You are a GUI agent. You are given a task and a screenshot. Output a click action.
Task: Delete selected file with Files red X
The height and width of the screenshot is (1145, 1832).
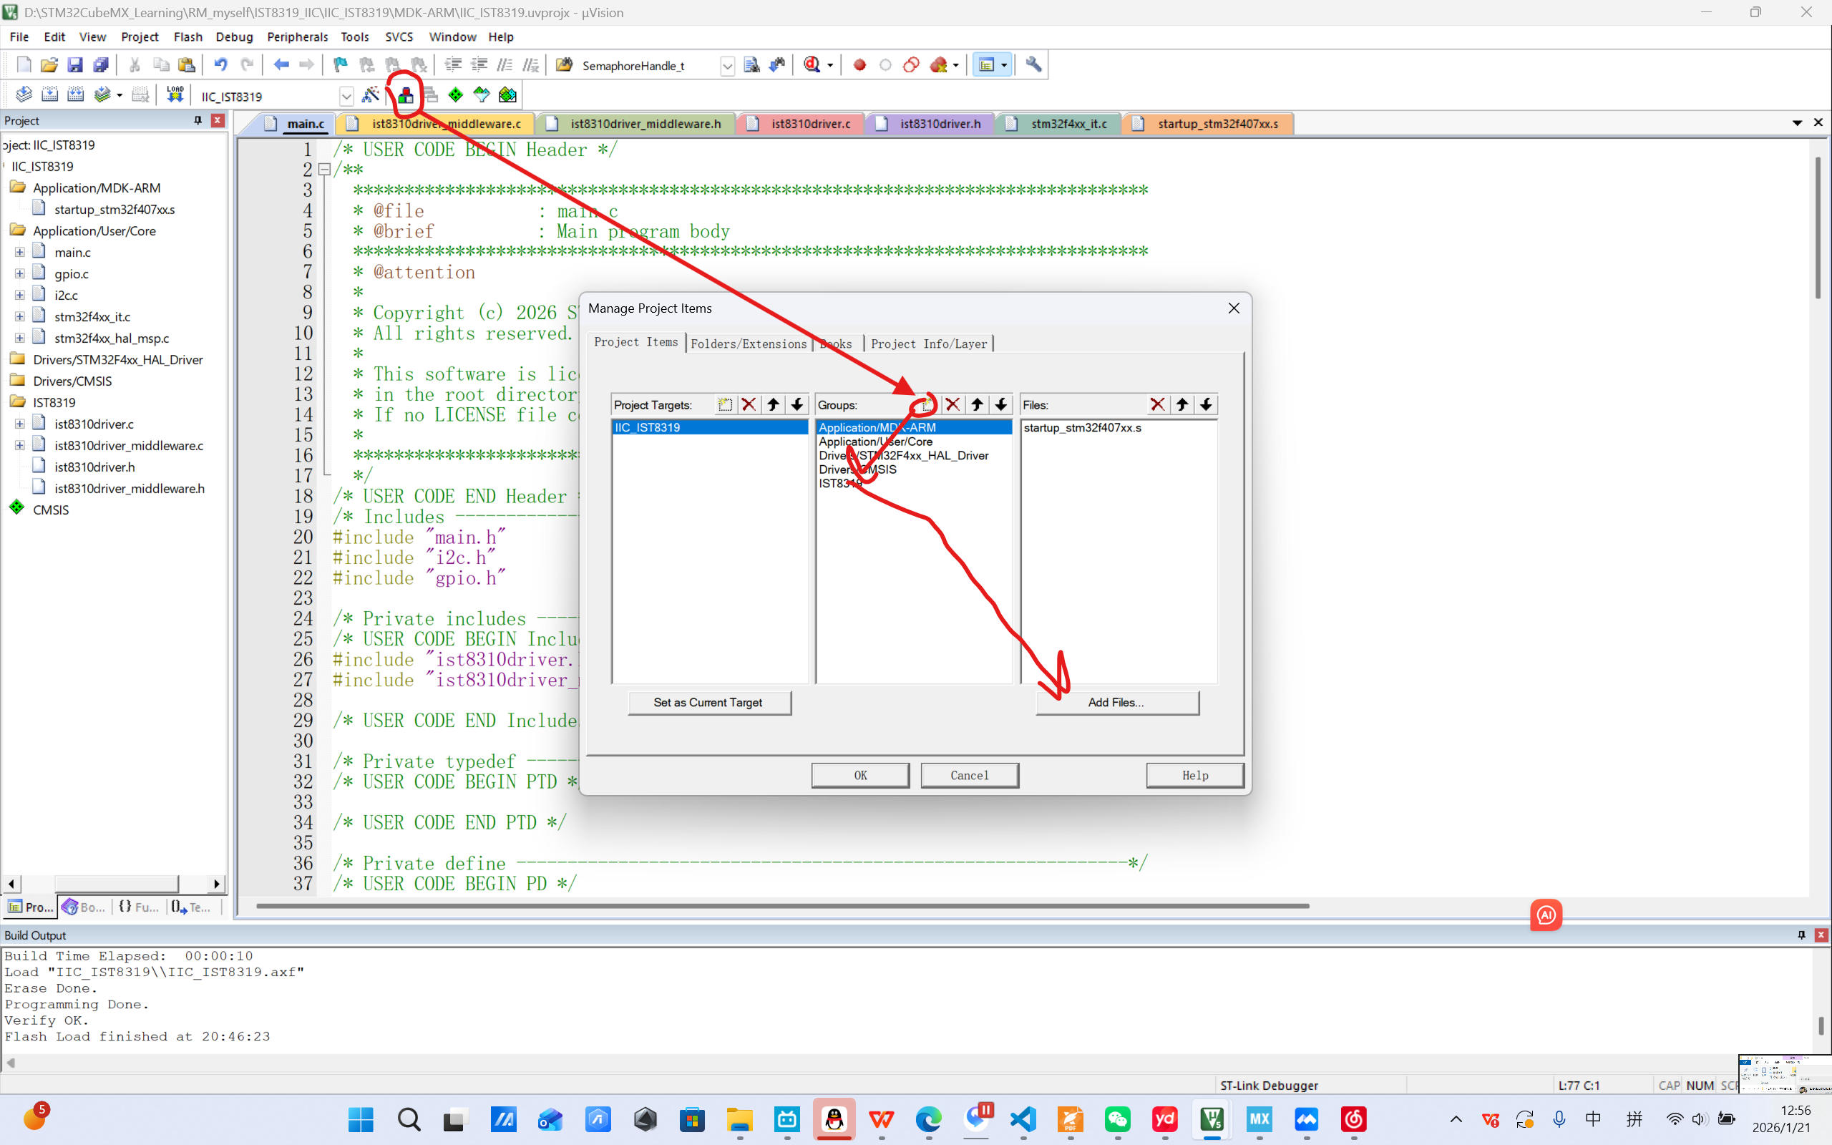point(1156,404)
